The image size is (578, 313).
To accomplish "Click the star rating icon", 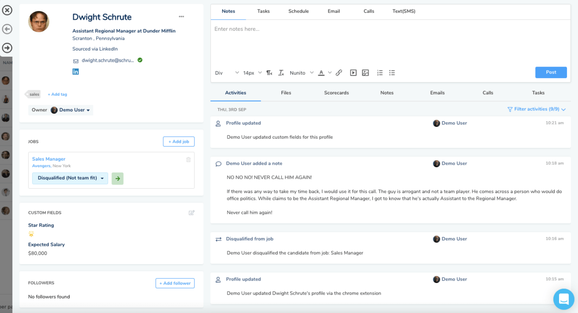I will click(x=31, y=234).
